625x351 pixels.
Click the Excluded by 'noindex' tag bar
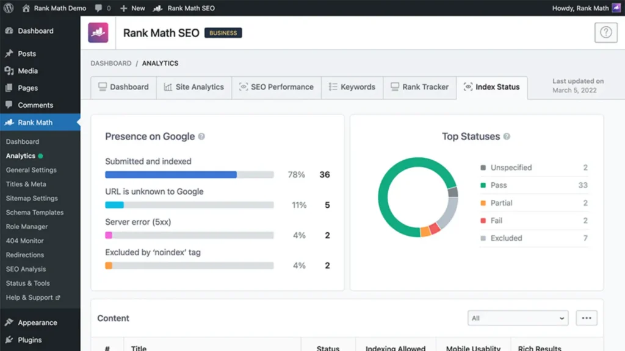point(189,266)
